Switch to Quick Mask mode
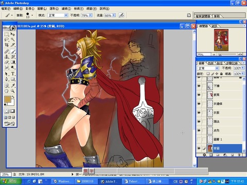This screenshot has height=185, width=247. (13, 111)
